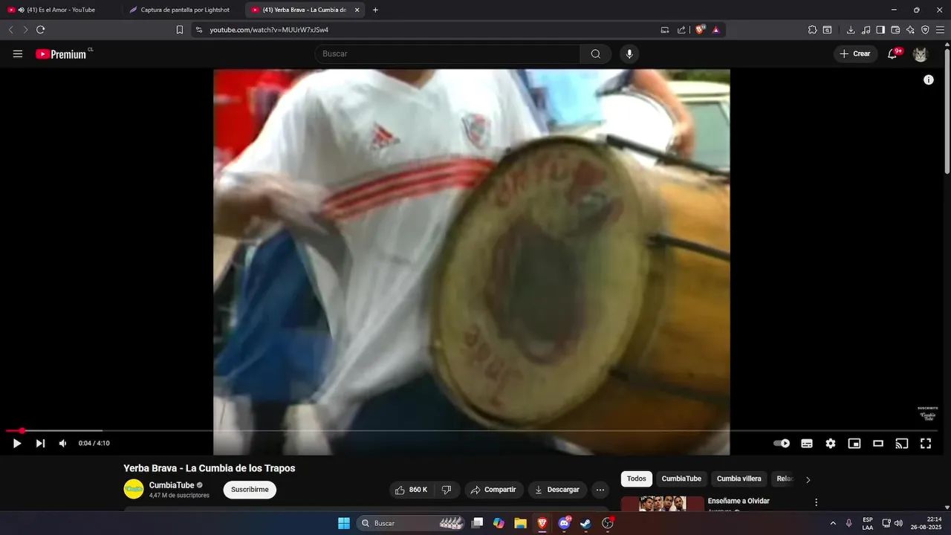Share this page from address bar
Viewport: 951px width, 535px height.
(x=681, y=30)
